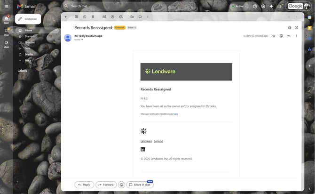Open Contacts in the side panel
The image size is (315, 194).
click(x=309, y=49)
